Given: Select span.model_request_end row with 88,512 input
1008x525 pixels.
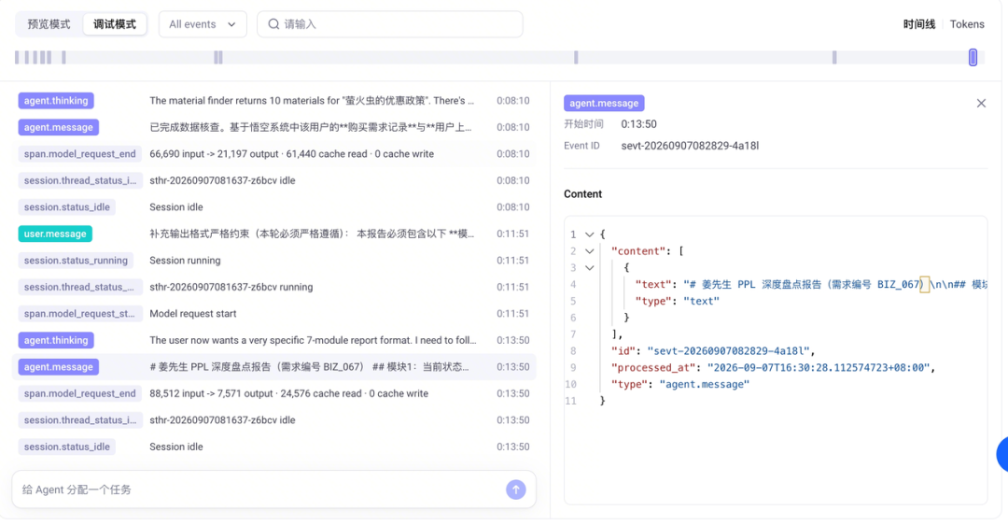Looking at the screenshot, I should (273, 394).
